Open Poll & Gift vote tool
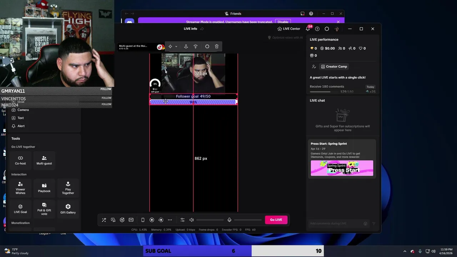Viewport: 457px width, 257px height. coord(44,209)
